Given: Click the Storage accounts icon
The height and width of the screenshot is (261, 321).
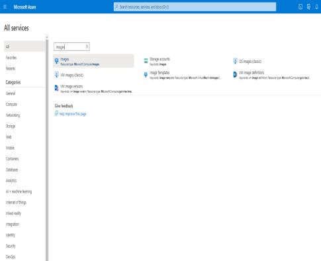Looking at the screenshot, I should click(x=146, y=61).
